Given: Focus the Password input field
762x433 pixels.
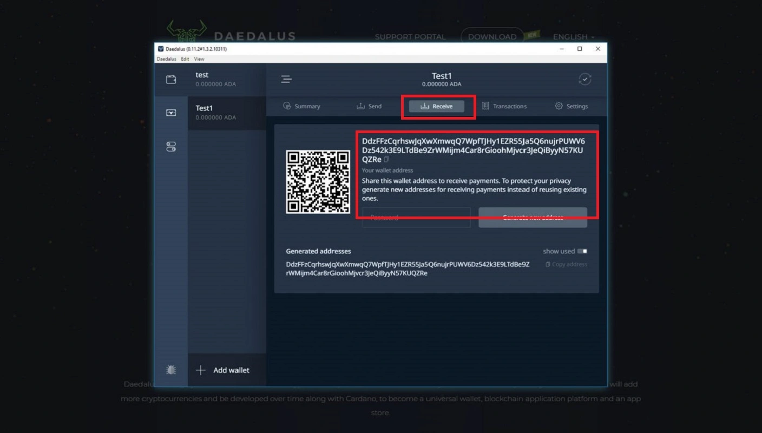Looking at the screenshot, I should 416,218.
